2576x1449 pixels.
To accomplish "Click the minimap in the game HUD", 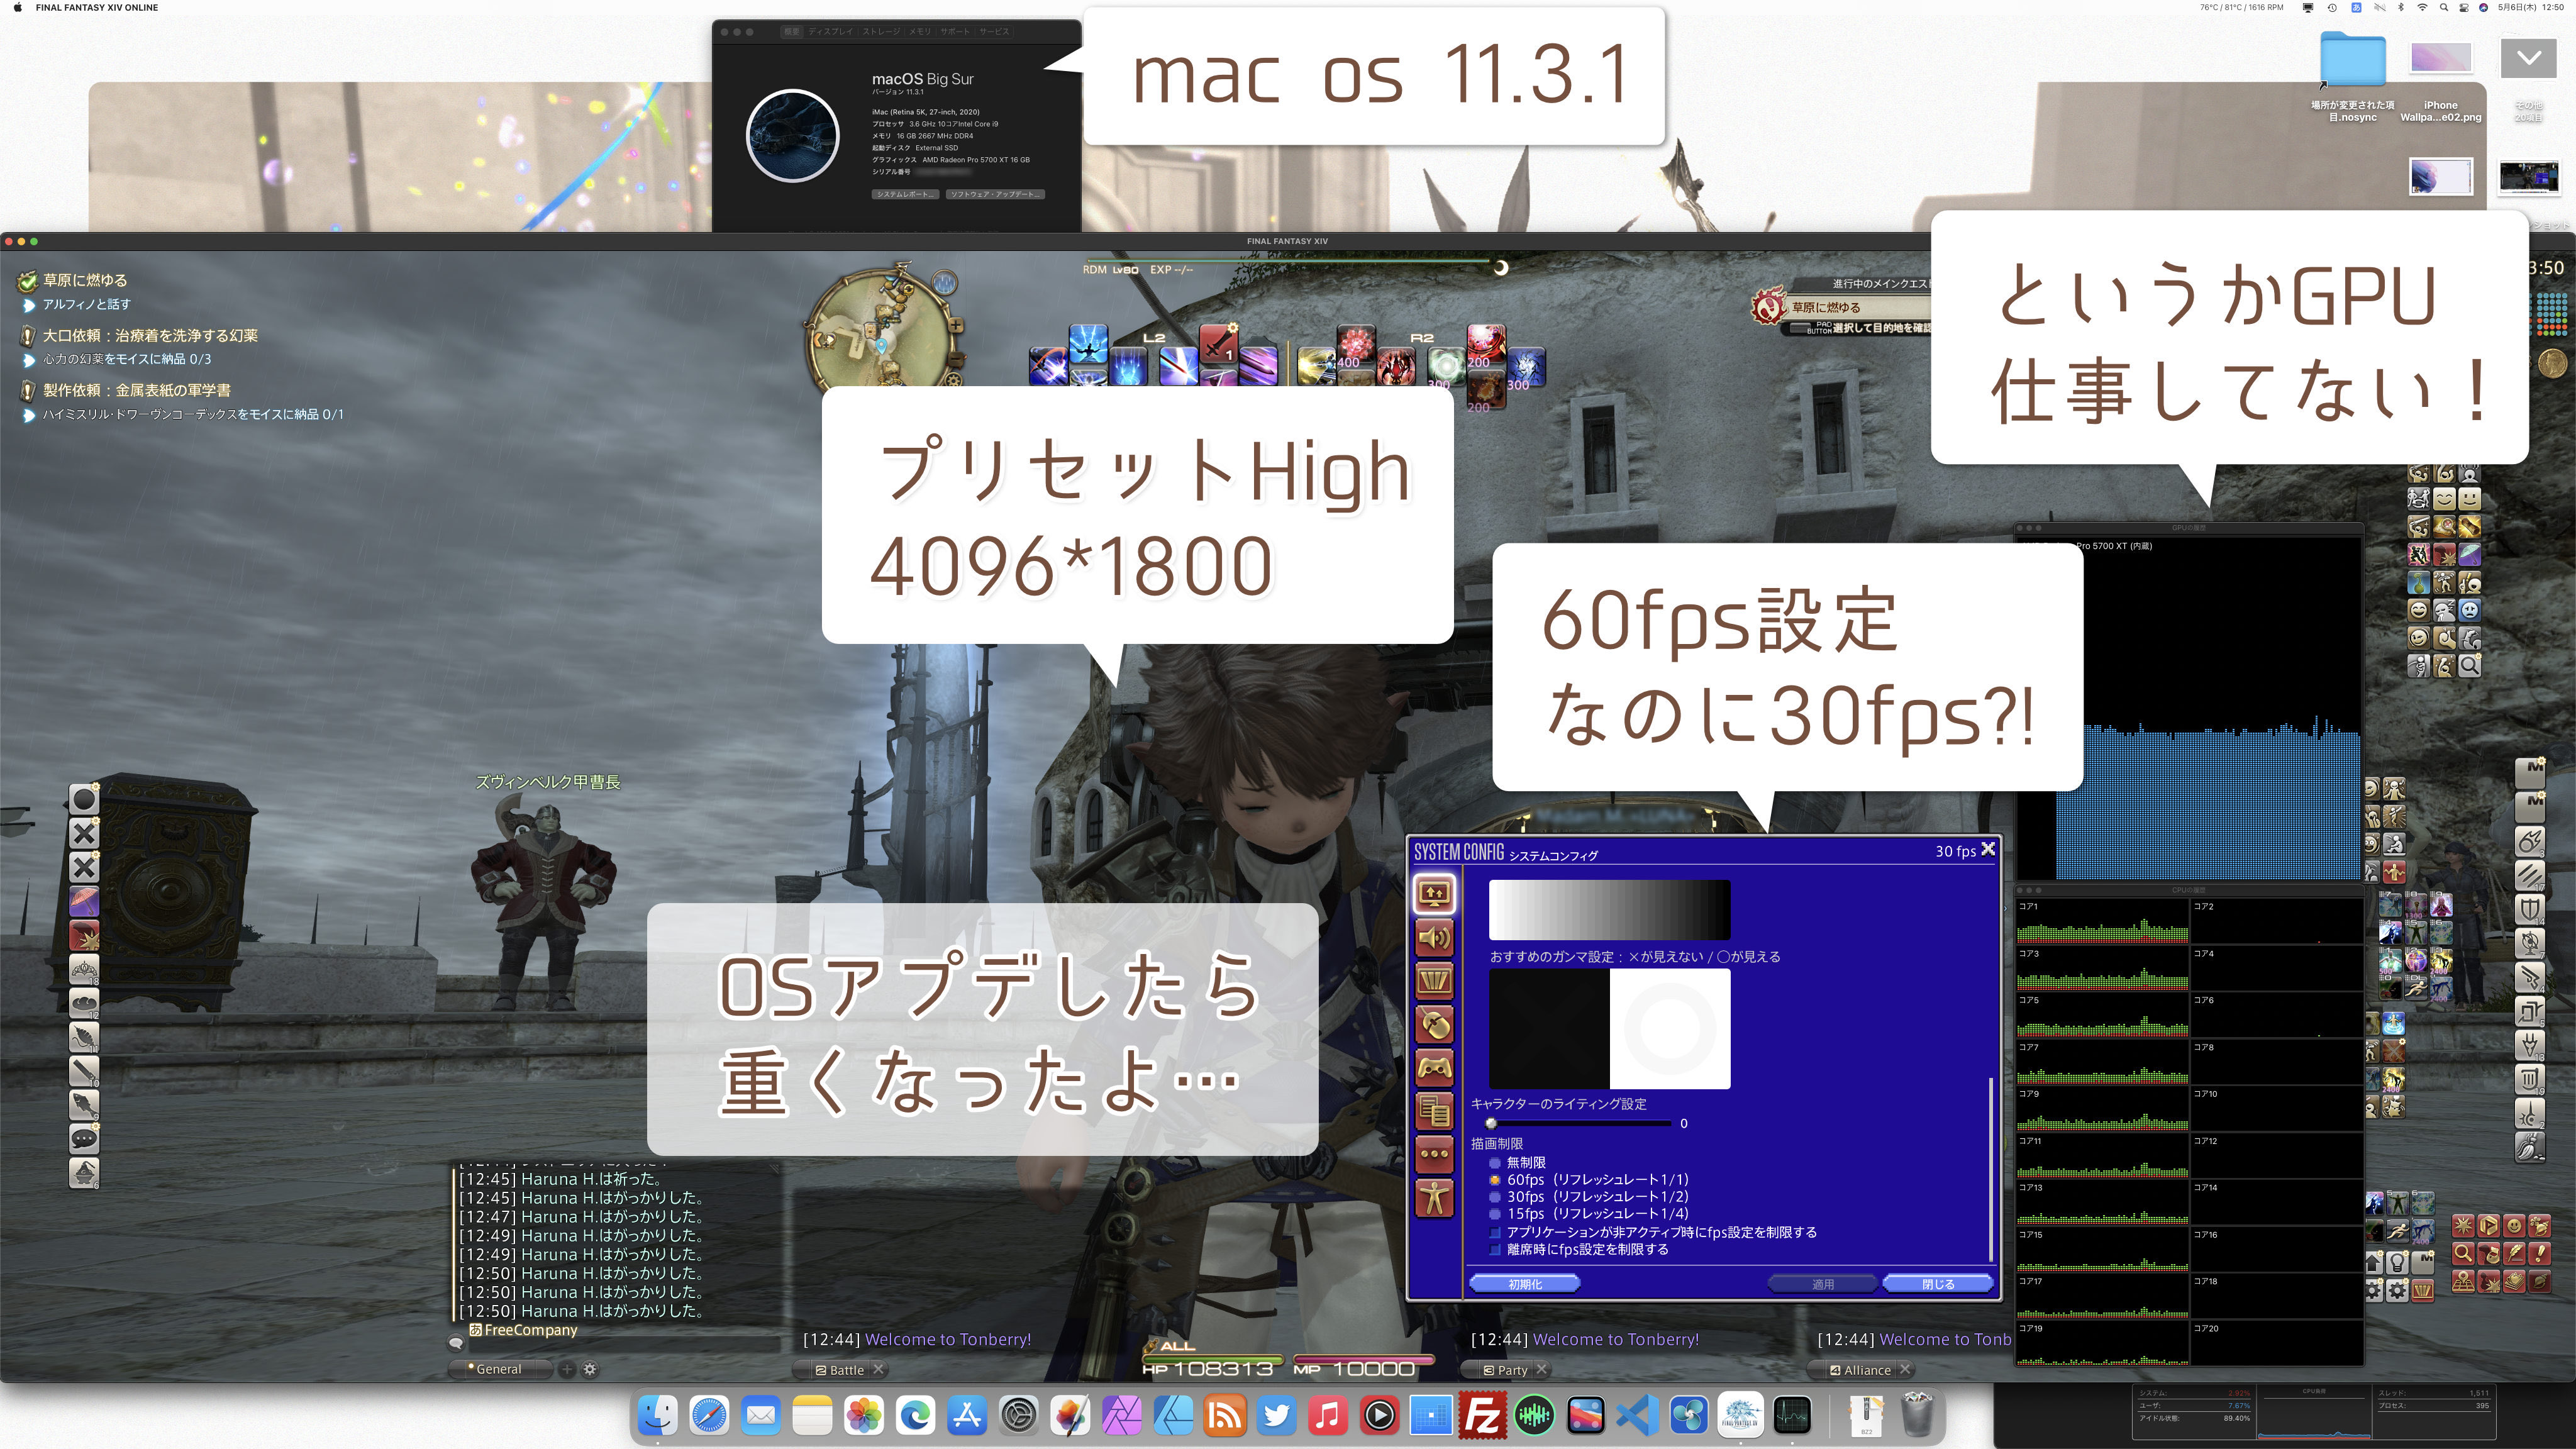I will tap(882, 335).
